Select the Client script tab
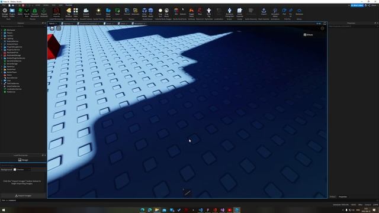Viewport: 379px width, 213px height. point(123,24)
